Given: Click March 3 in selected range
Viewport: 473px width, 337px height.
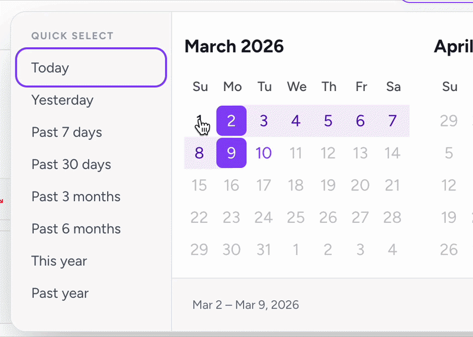Looking at the screenshot, I should [x=264, y=121].
